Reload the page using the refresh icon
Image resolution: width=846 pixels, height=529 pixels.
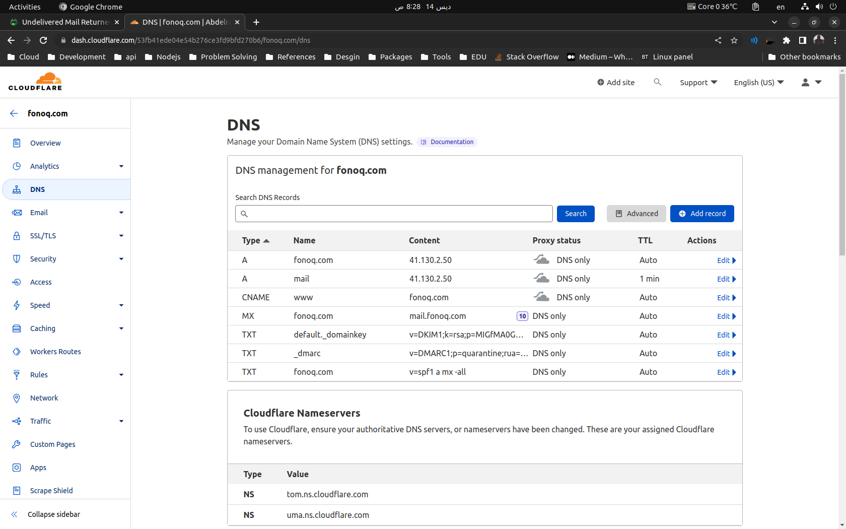point(43,40)
